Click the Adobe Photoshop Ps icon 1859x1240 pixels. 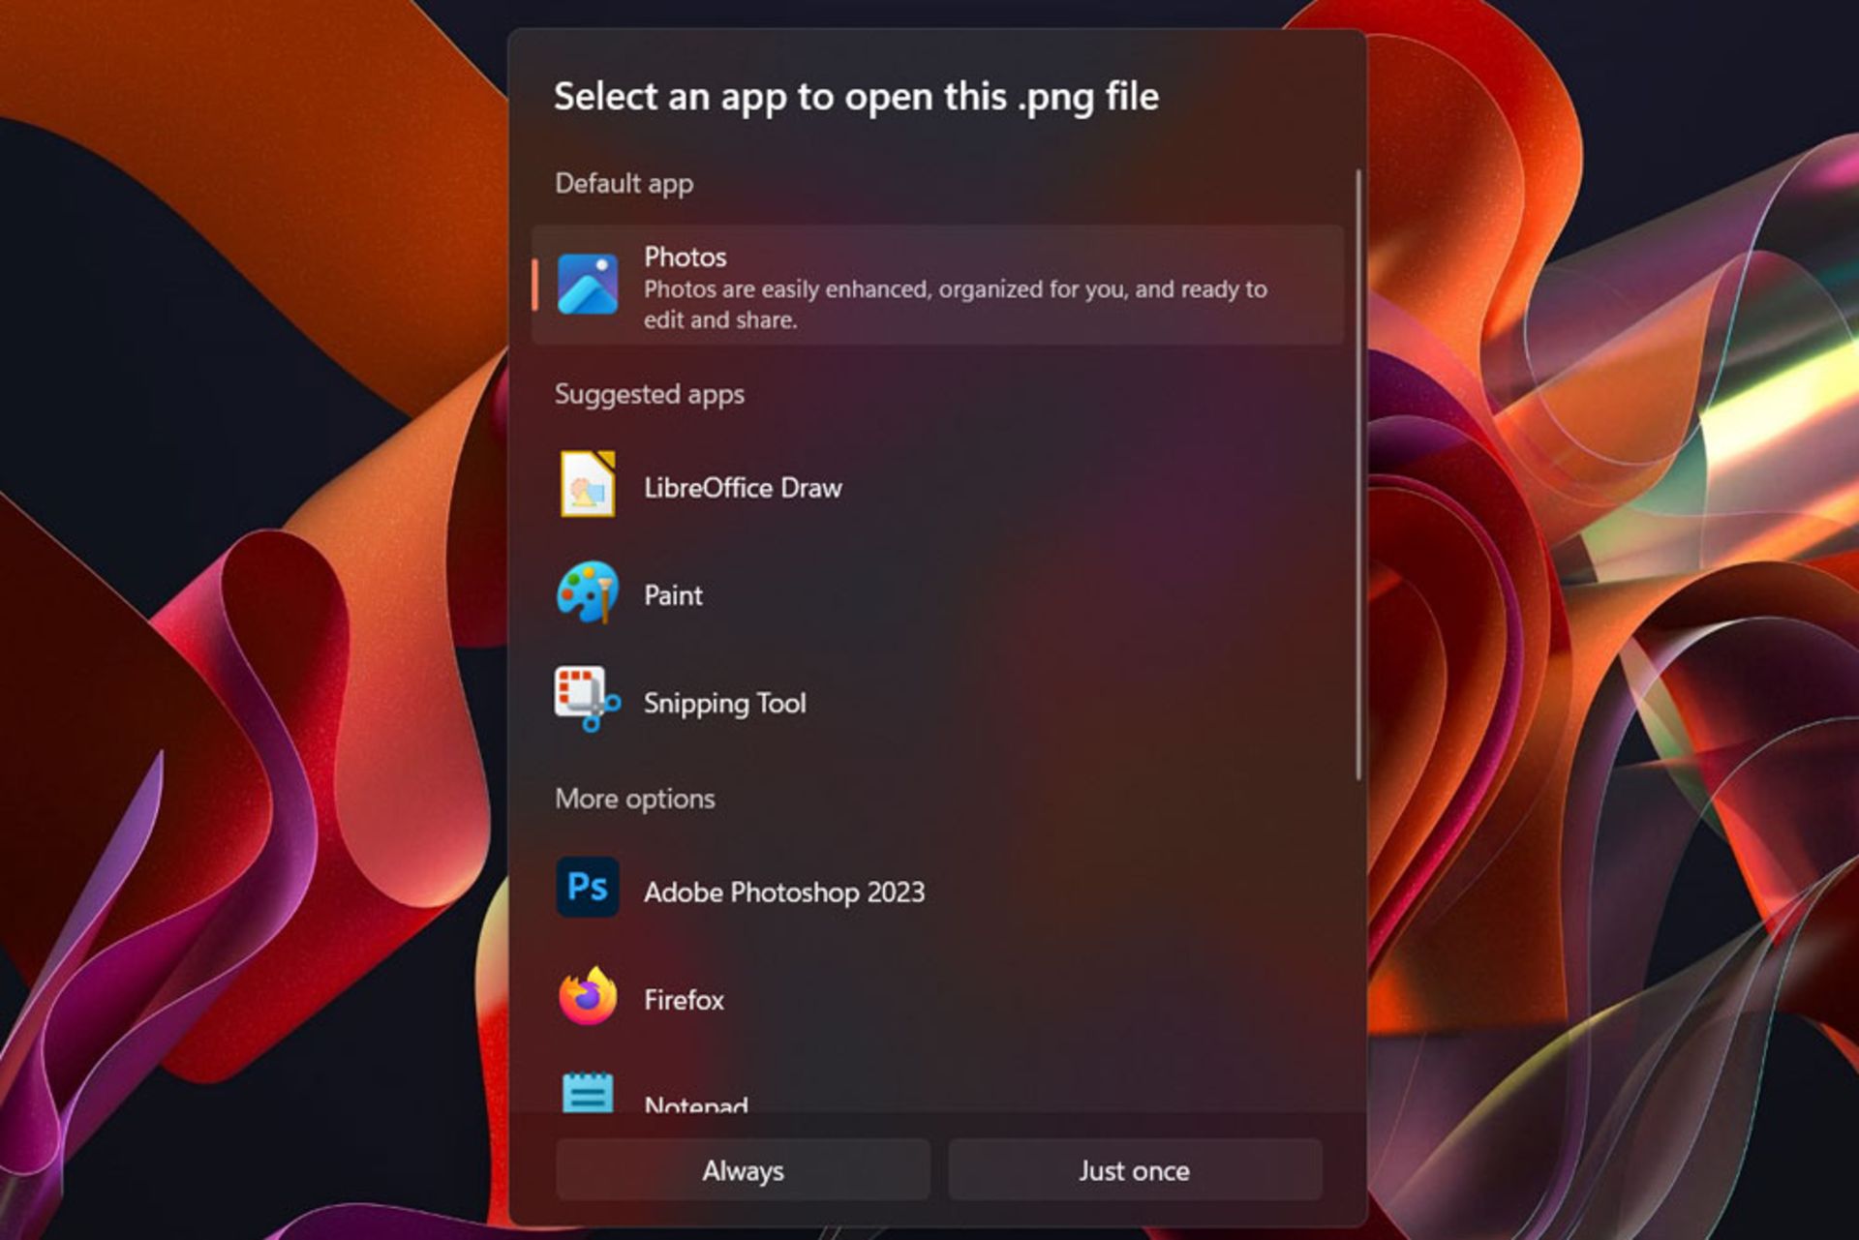[588, 887]
